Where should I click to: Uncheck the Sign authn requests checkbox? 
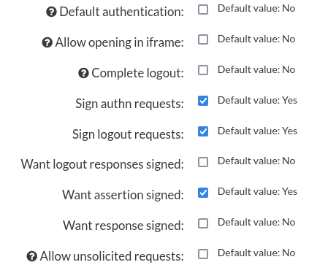coord(203,101)
